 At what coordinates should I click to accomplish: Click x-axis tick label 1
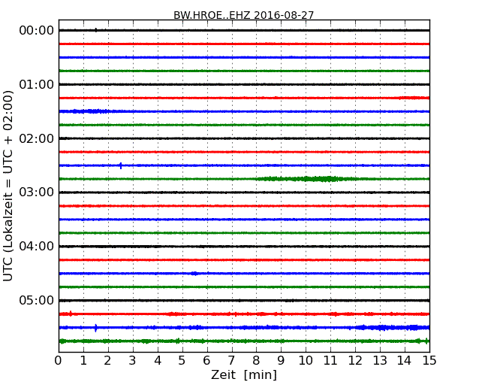(83, 361)
